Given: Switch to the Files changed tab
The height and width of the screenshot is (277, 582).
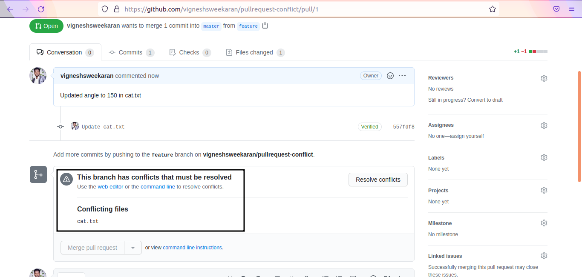Looking at the screenshot, I should (254, 52).
